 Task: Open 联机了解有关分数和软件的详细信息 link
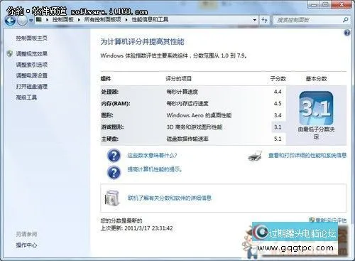click(170, 198)
